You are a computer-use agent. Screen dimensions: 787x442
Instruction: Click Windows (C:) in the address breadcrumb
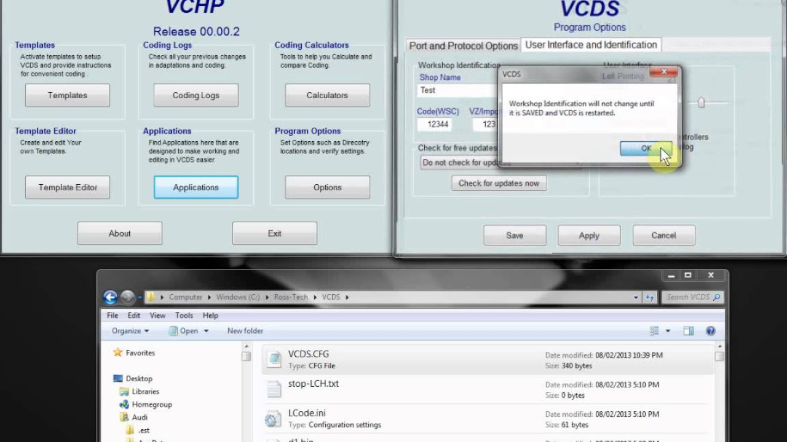(x=238, y=297)
